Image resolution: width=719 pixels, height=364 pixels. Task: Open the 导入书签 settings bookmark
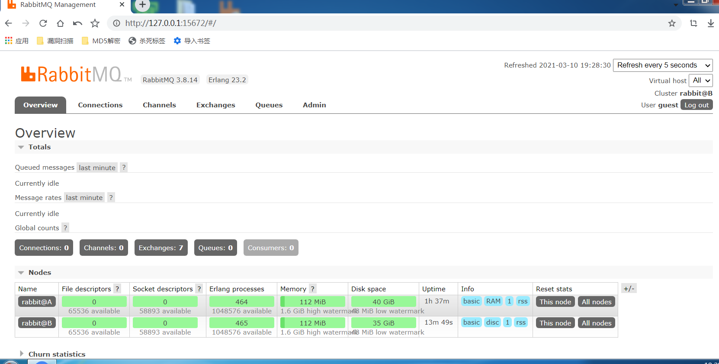point(192,41)
